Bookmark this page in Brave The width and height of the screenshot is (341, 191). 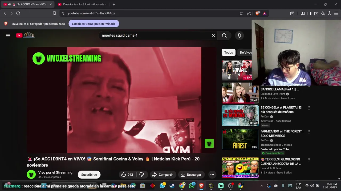coord(54,13)
